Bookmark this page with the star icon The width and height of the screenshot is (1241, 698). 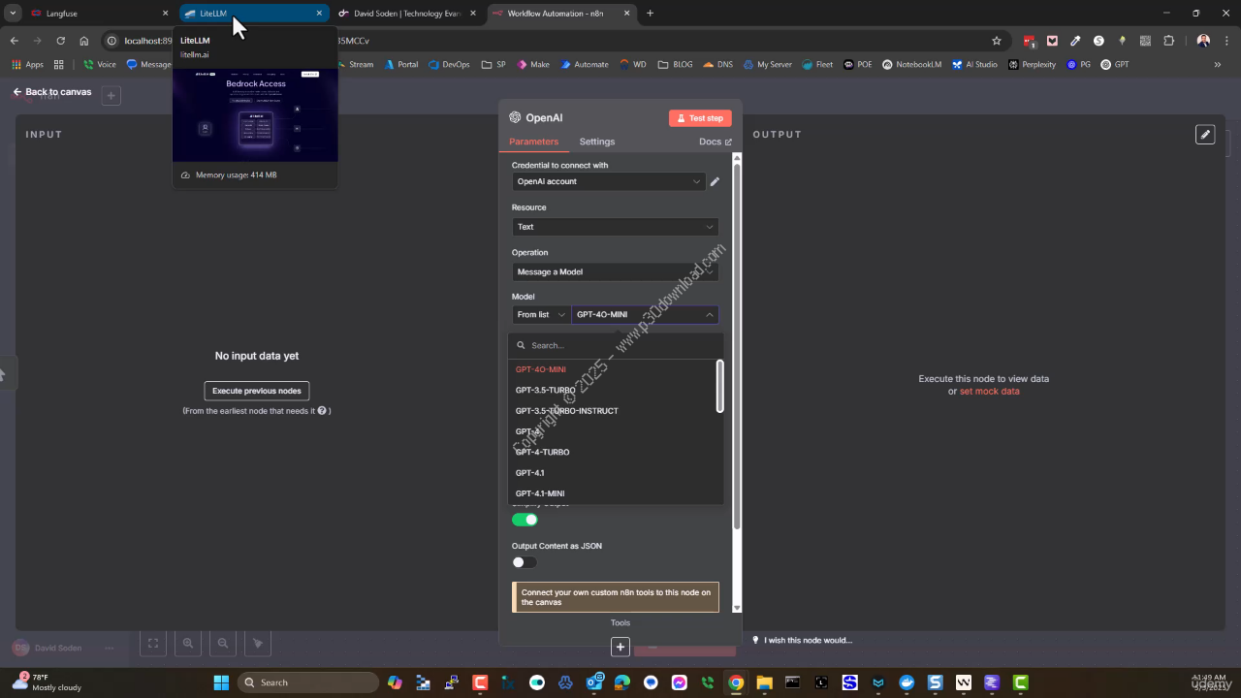[997, 41]
